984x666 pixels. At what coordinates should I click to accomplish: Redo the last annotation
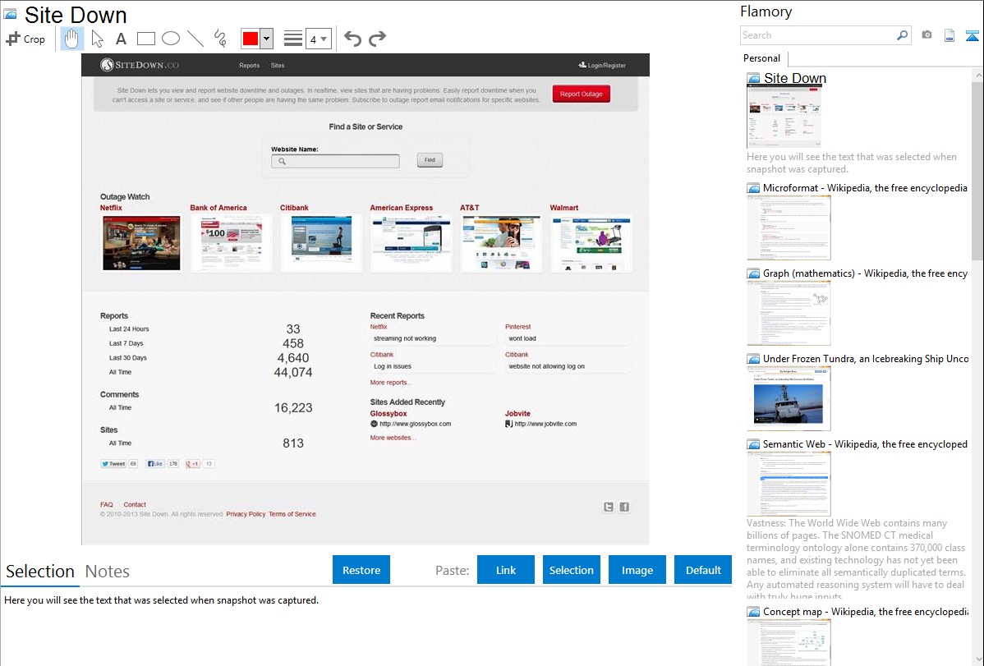coord(377,39)
